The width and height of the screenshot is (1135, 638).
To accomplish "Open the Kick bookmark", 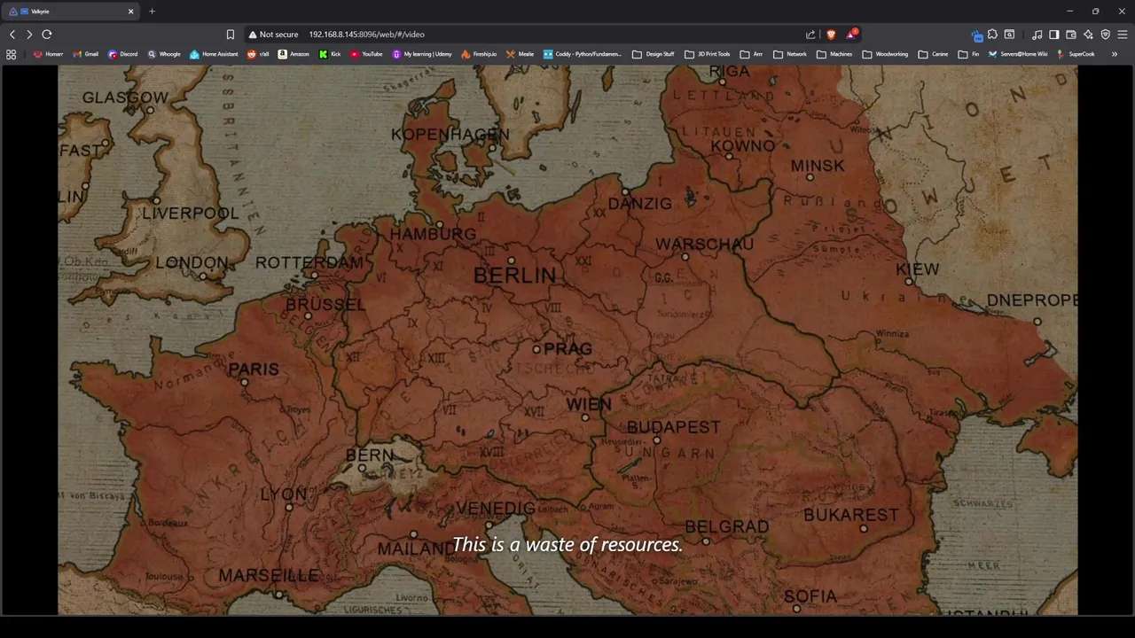I will (330, 54).
